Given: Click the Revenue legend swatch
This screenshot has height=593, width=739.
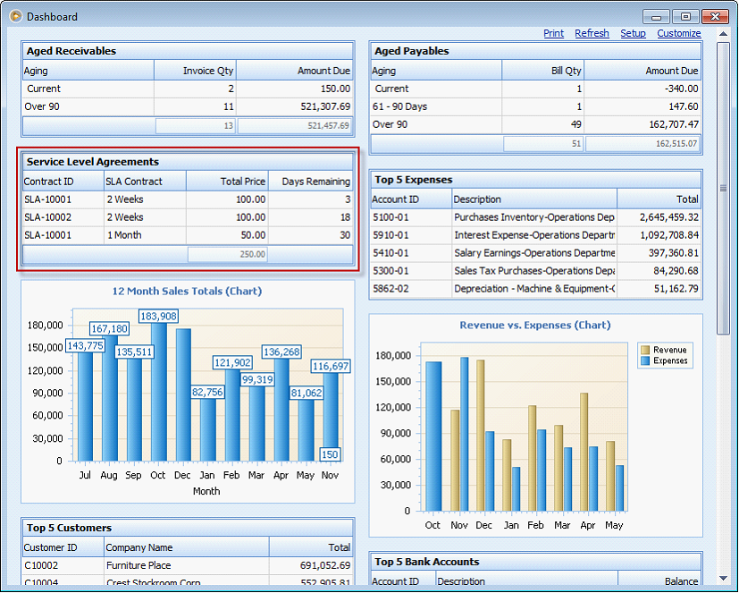Looking at the screenshot, I should [645, 350].
